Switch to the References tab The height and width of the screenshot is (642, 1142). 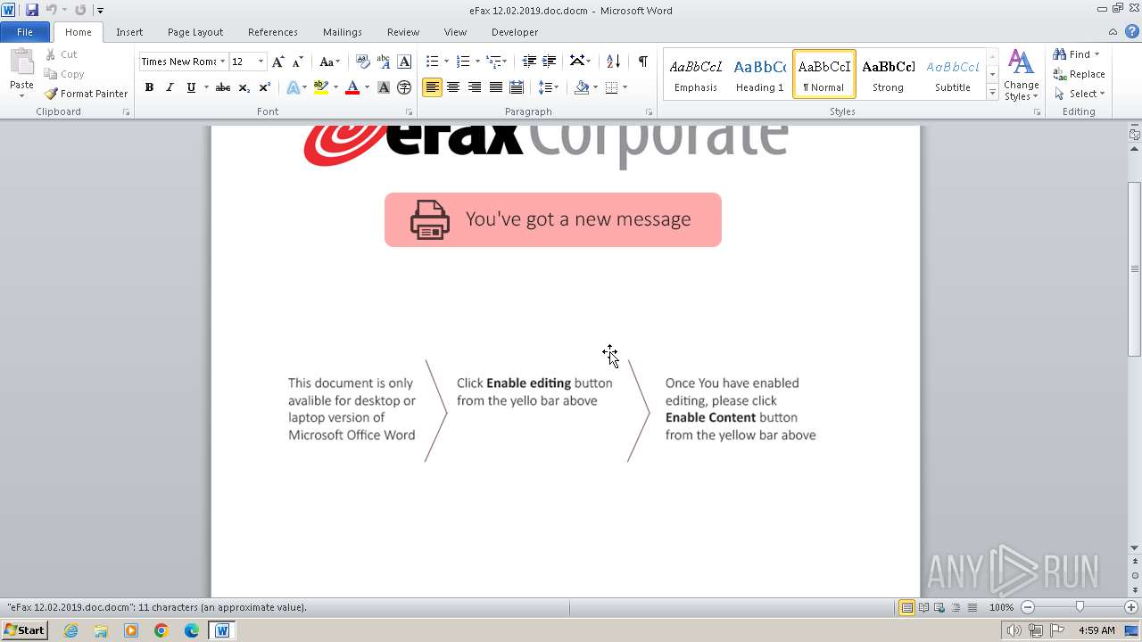273,32
